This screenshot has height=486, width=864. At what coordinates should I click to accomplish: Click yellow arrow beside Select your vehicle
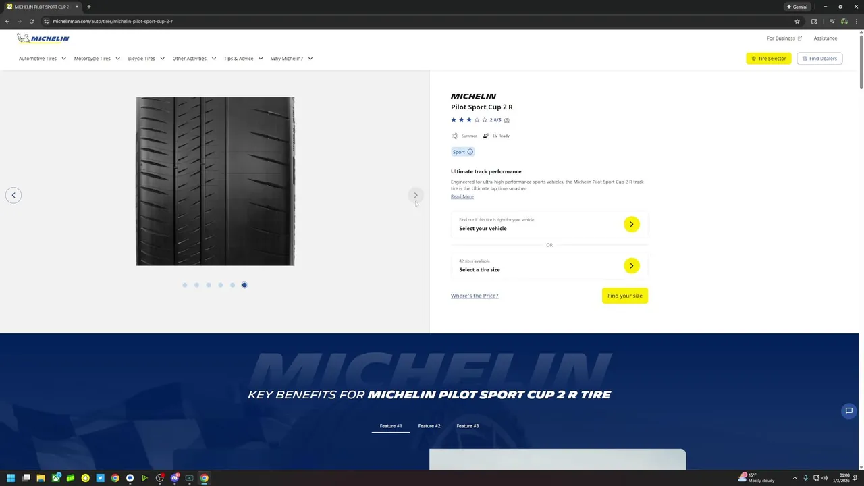point(631,224)
